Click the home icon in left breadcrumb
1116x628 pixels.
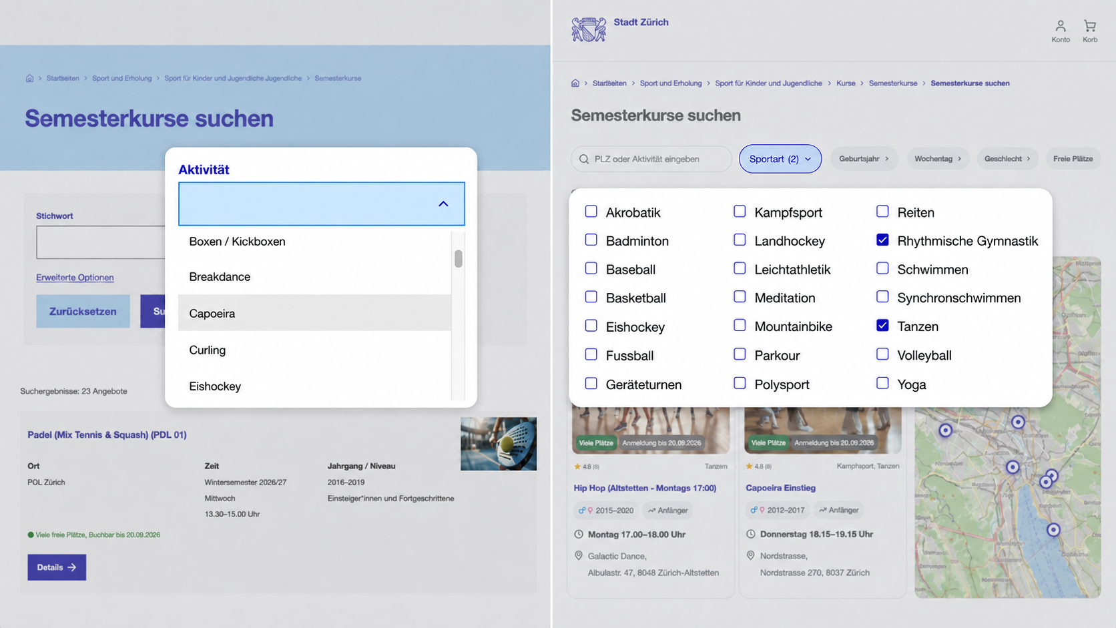29,78
